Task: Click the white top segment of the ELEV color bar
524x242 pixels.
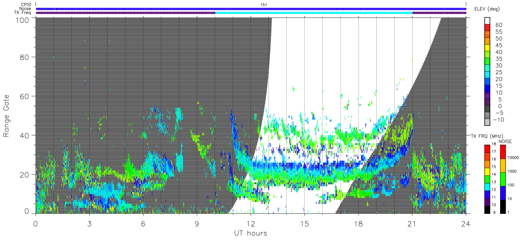Action: click(x=487, y=20)
